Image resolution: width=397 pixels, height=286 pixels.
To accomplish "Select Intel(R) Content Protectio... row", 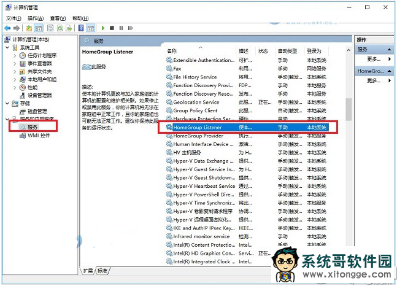I will point(247,245).
